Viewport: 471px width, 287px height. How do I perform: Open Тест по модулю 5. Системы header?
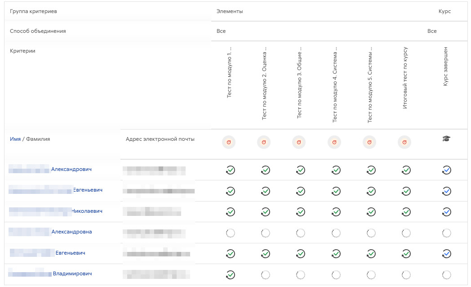click(370, 85)
